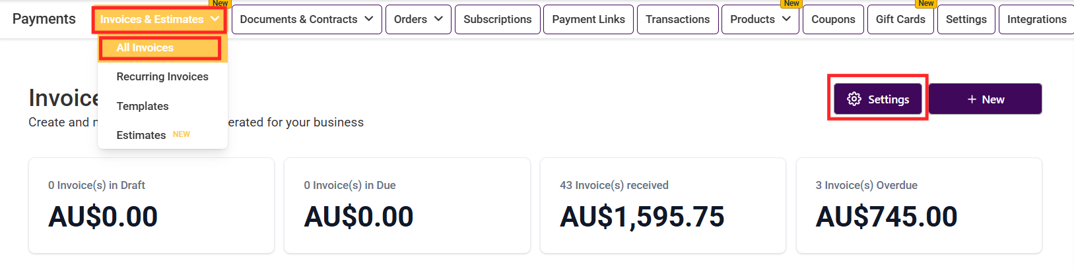Click the Invoice(s) in Draft card
Viewport: 1074px width, 270px height.
coord(151,205)
